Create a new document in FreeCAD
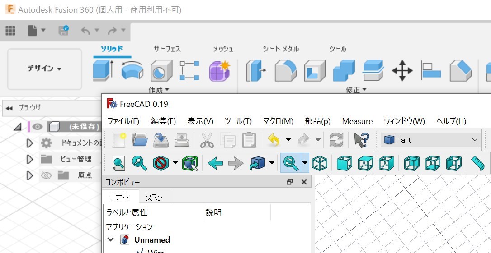The width and height of the screenshot is (491, 253). point(119,140)
